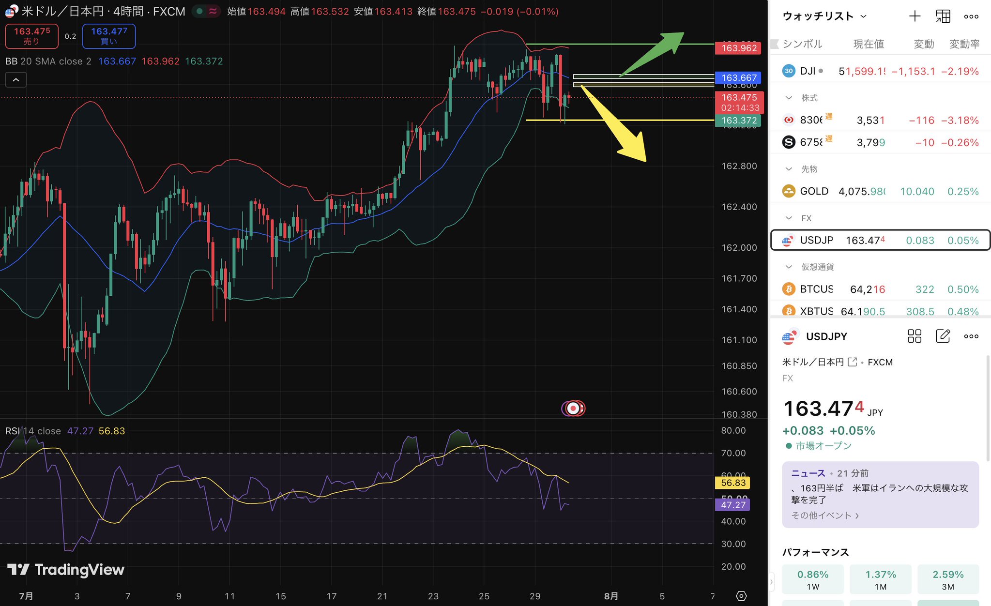Open chart settings gear on the time axis
This screenshot has width=991, height=606.
coord(741,596)
